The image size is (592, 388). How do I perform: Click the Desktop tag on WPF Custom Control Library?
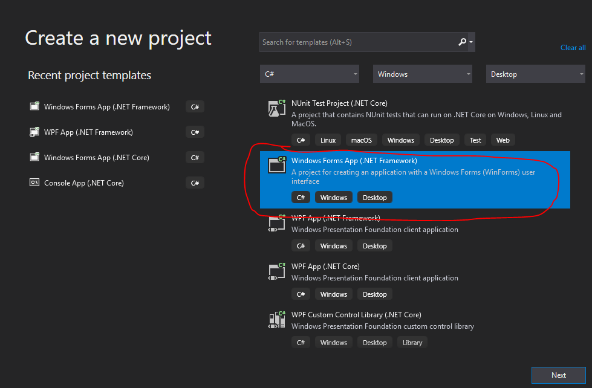coord(374,342)
